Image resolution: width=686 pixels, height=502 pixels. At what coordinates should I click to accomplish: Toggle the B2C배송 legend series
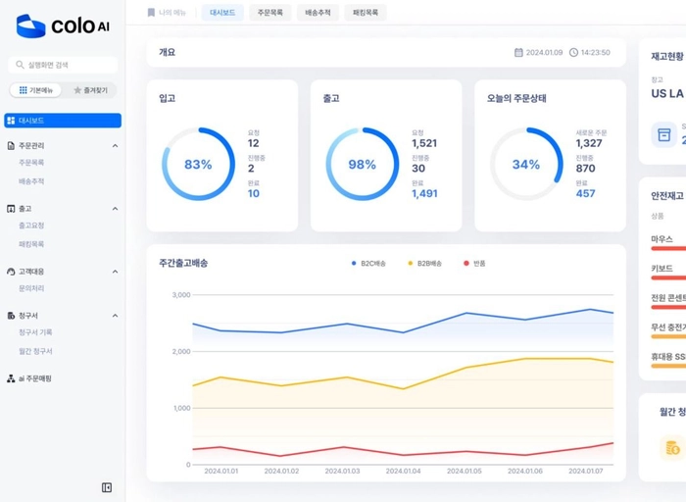(369, 263)
